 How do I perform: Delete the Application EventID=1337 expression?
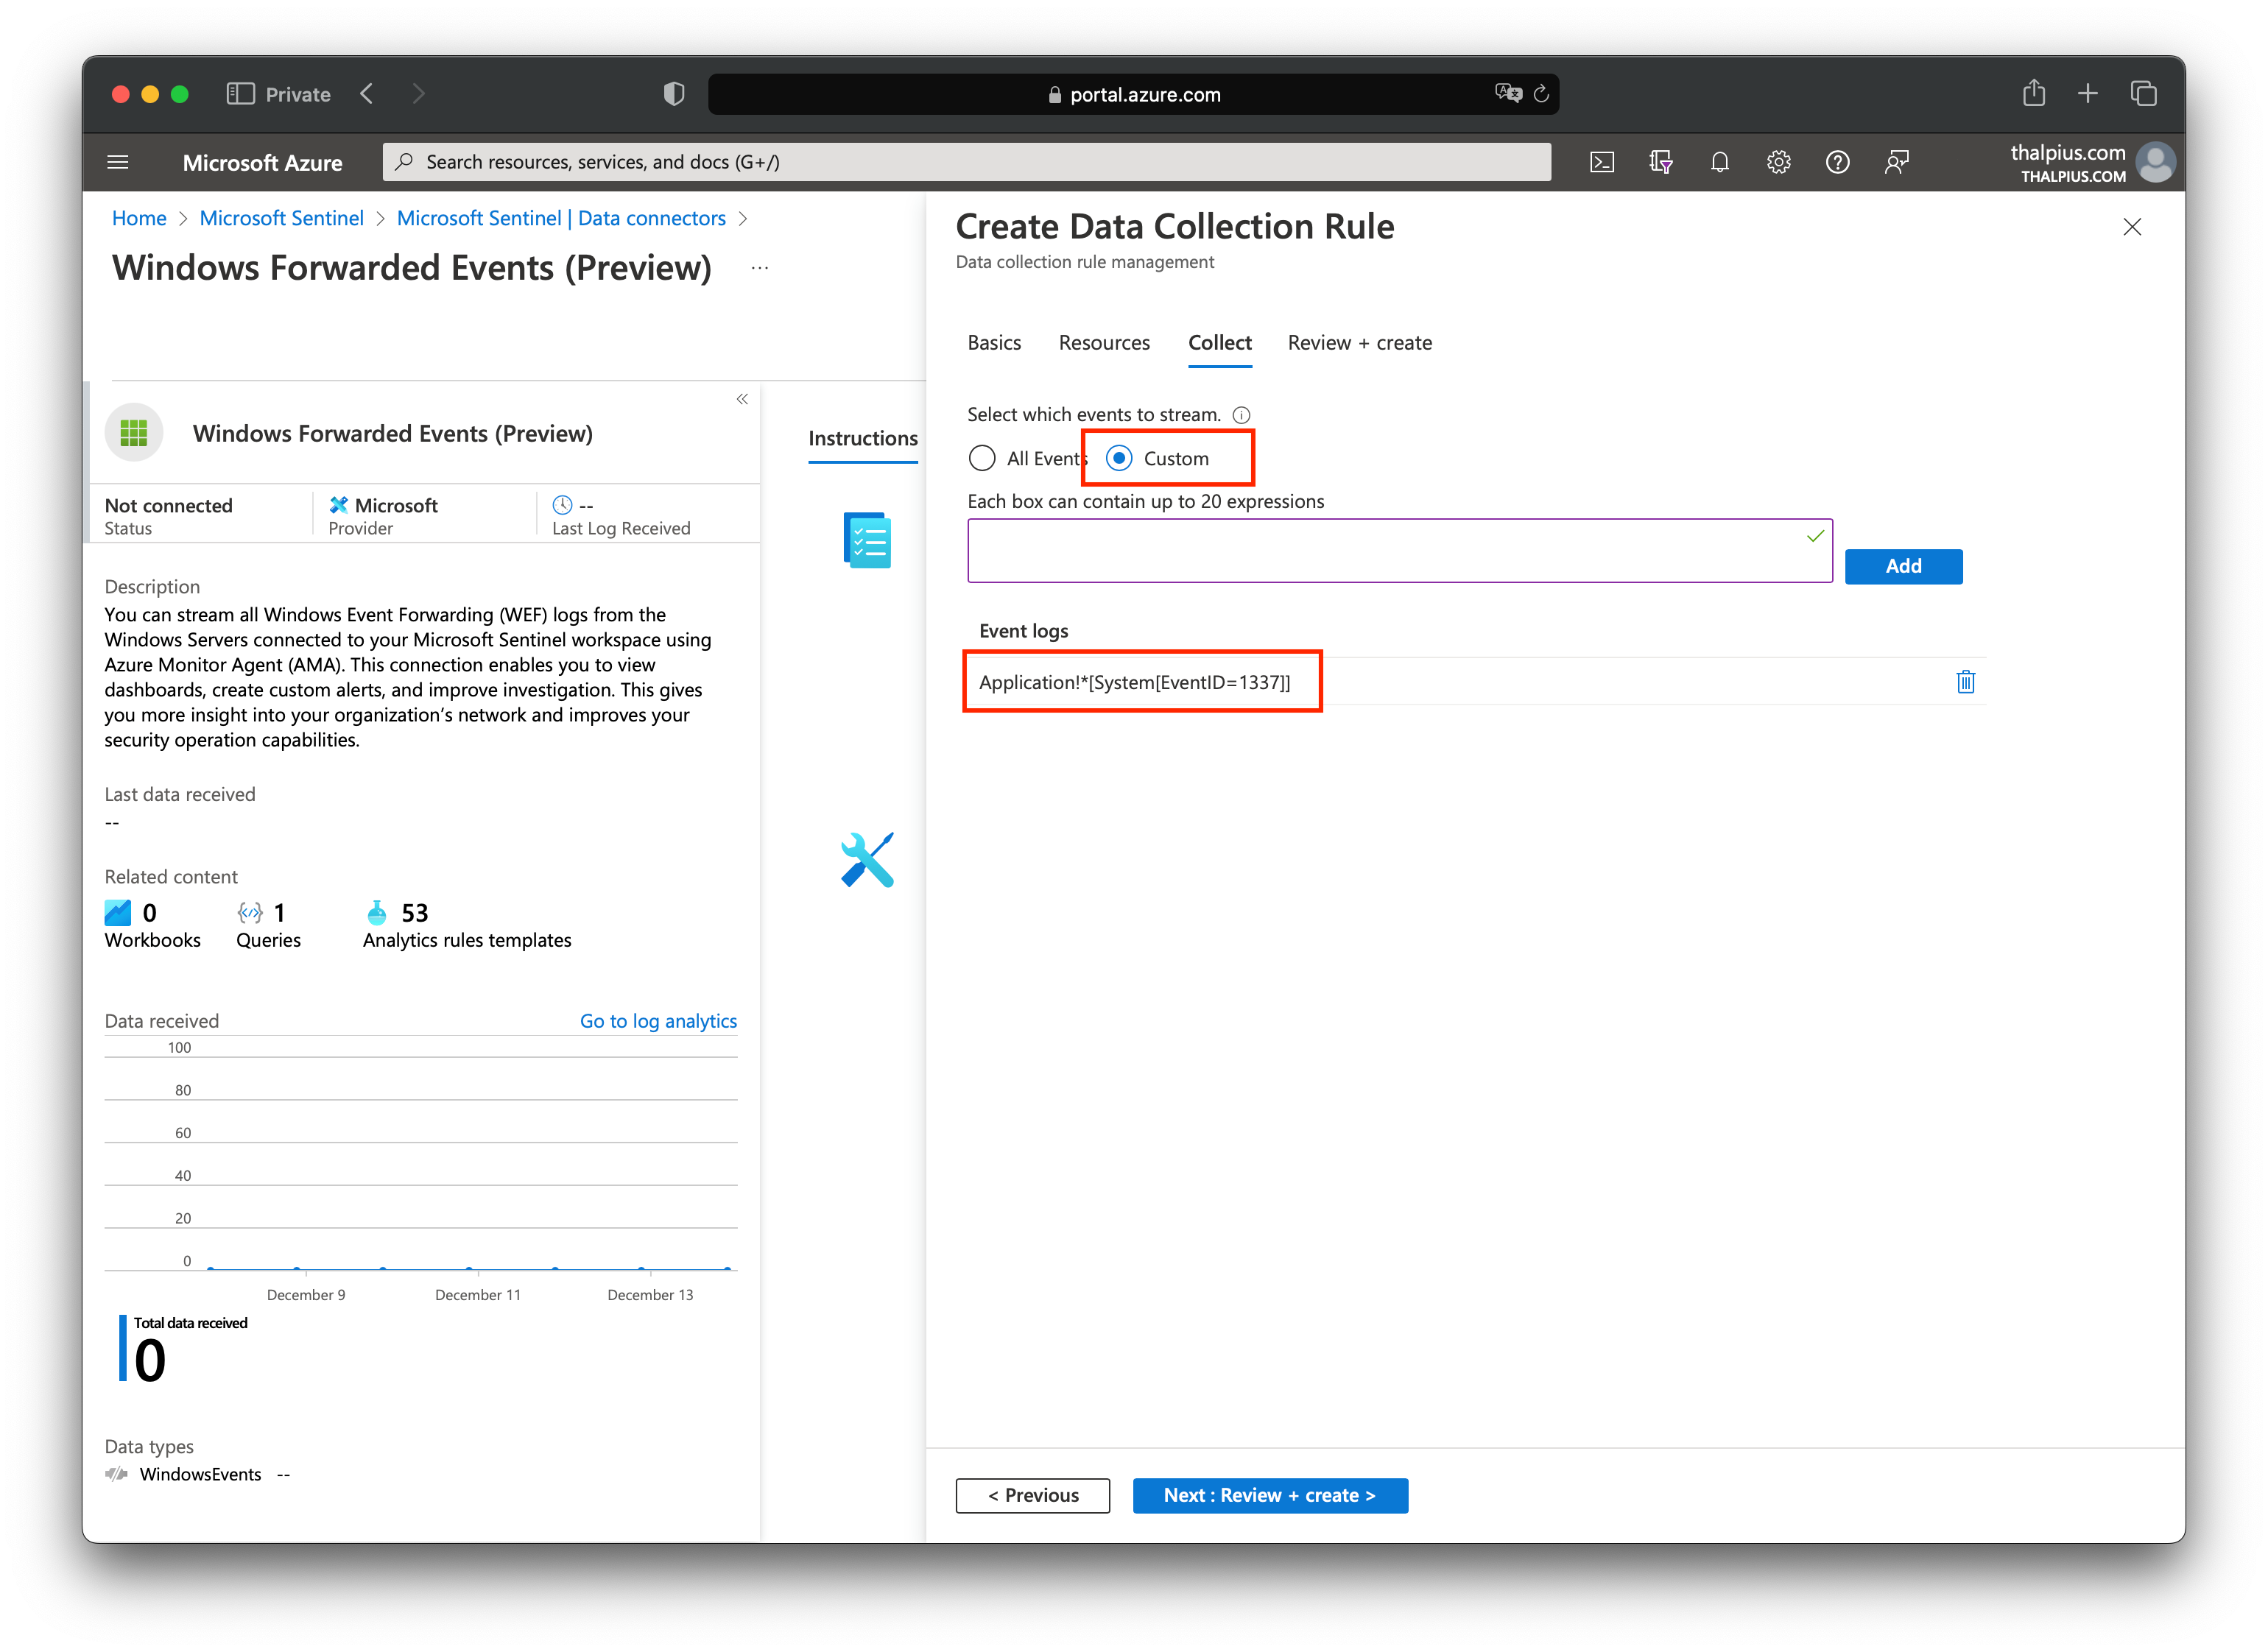click(x=1965, y=682)
